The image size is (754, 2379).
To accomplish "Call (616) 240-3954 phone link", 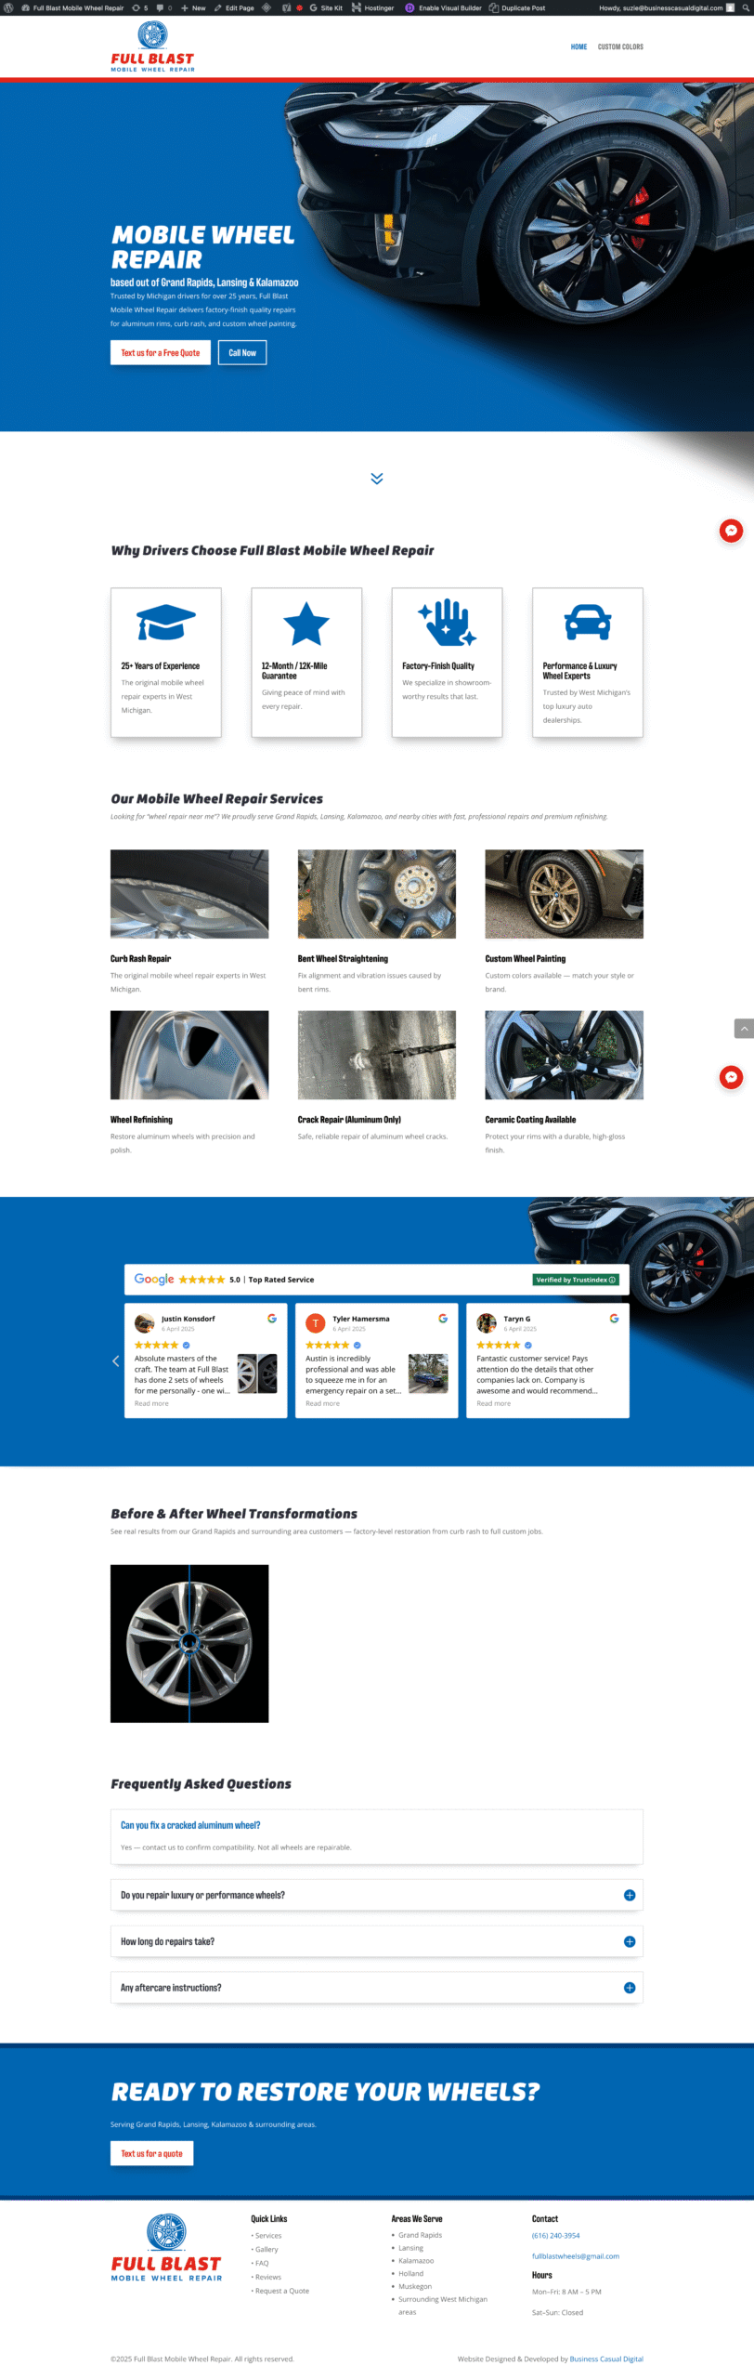I will pyautogui.click(x=555, y=2236).
